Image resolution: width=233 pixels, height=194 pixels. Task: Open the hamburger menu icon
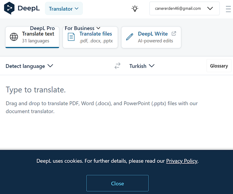pos(228,9)
